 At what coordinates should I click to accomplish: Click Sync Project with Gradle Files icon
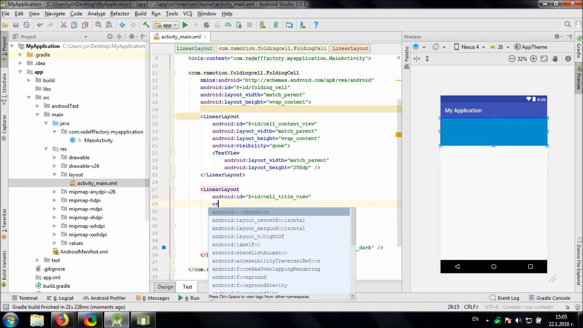pyautogui.click(x=276, y=25)
